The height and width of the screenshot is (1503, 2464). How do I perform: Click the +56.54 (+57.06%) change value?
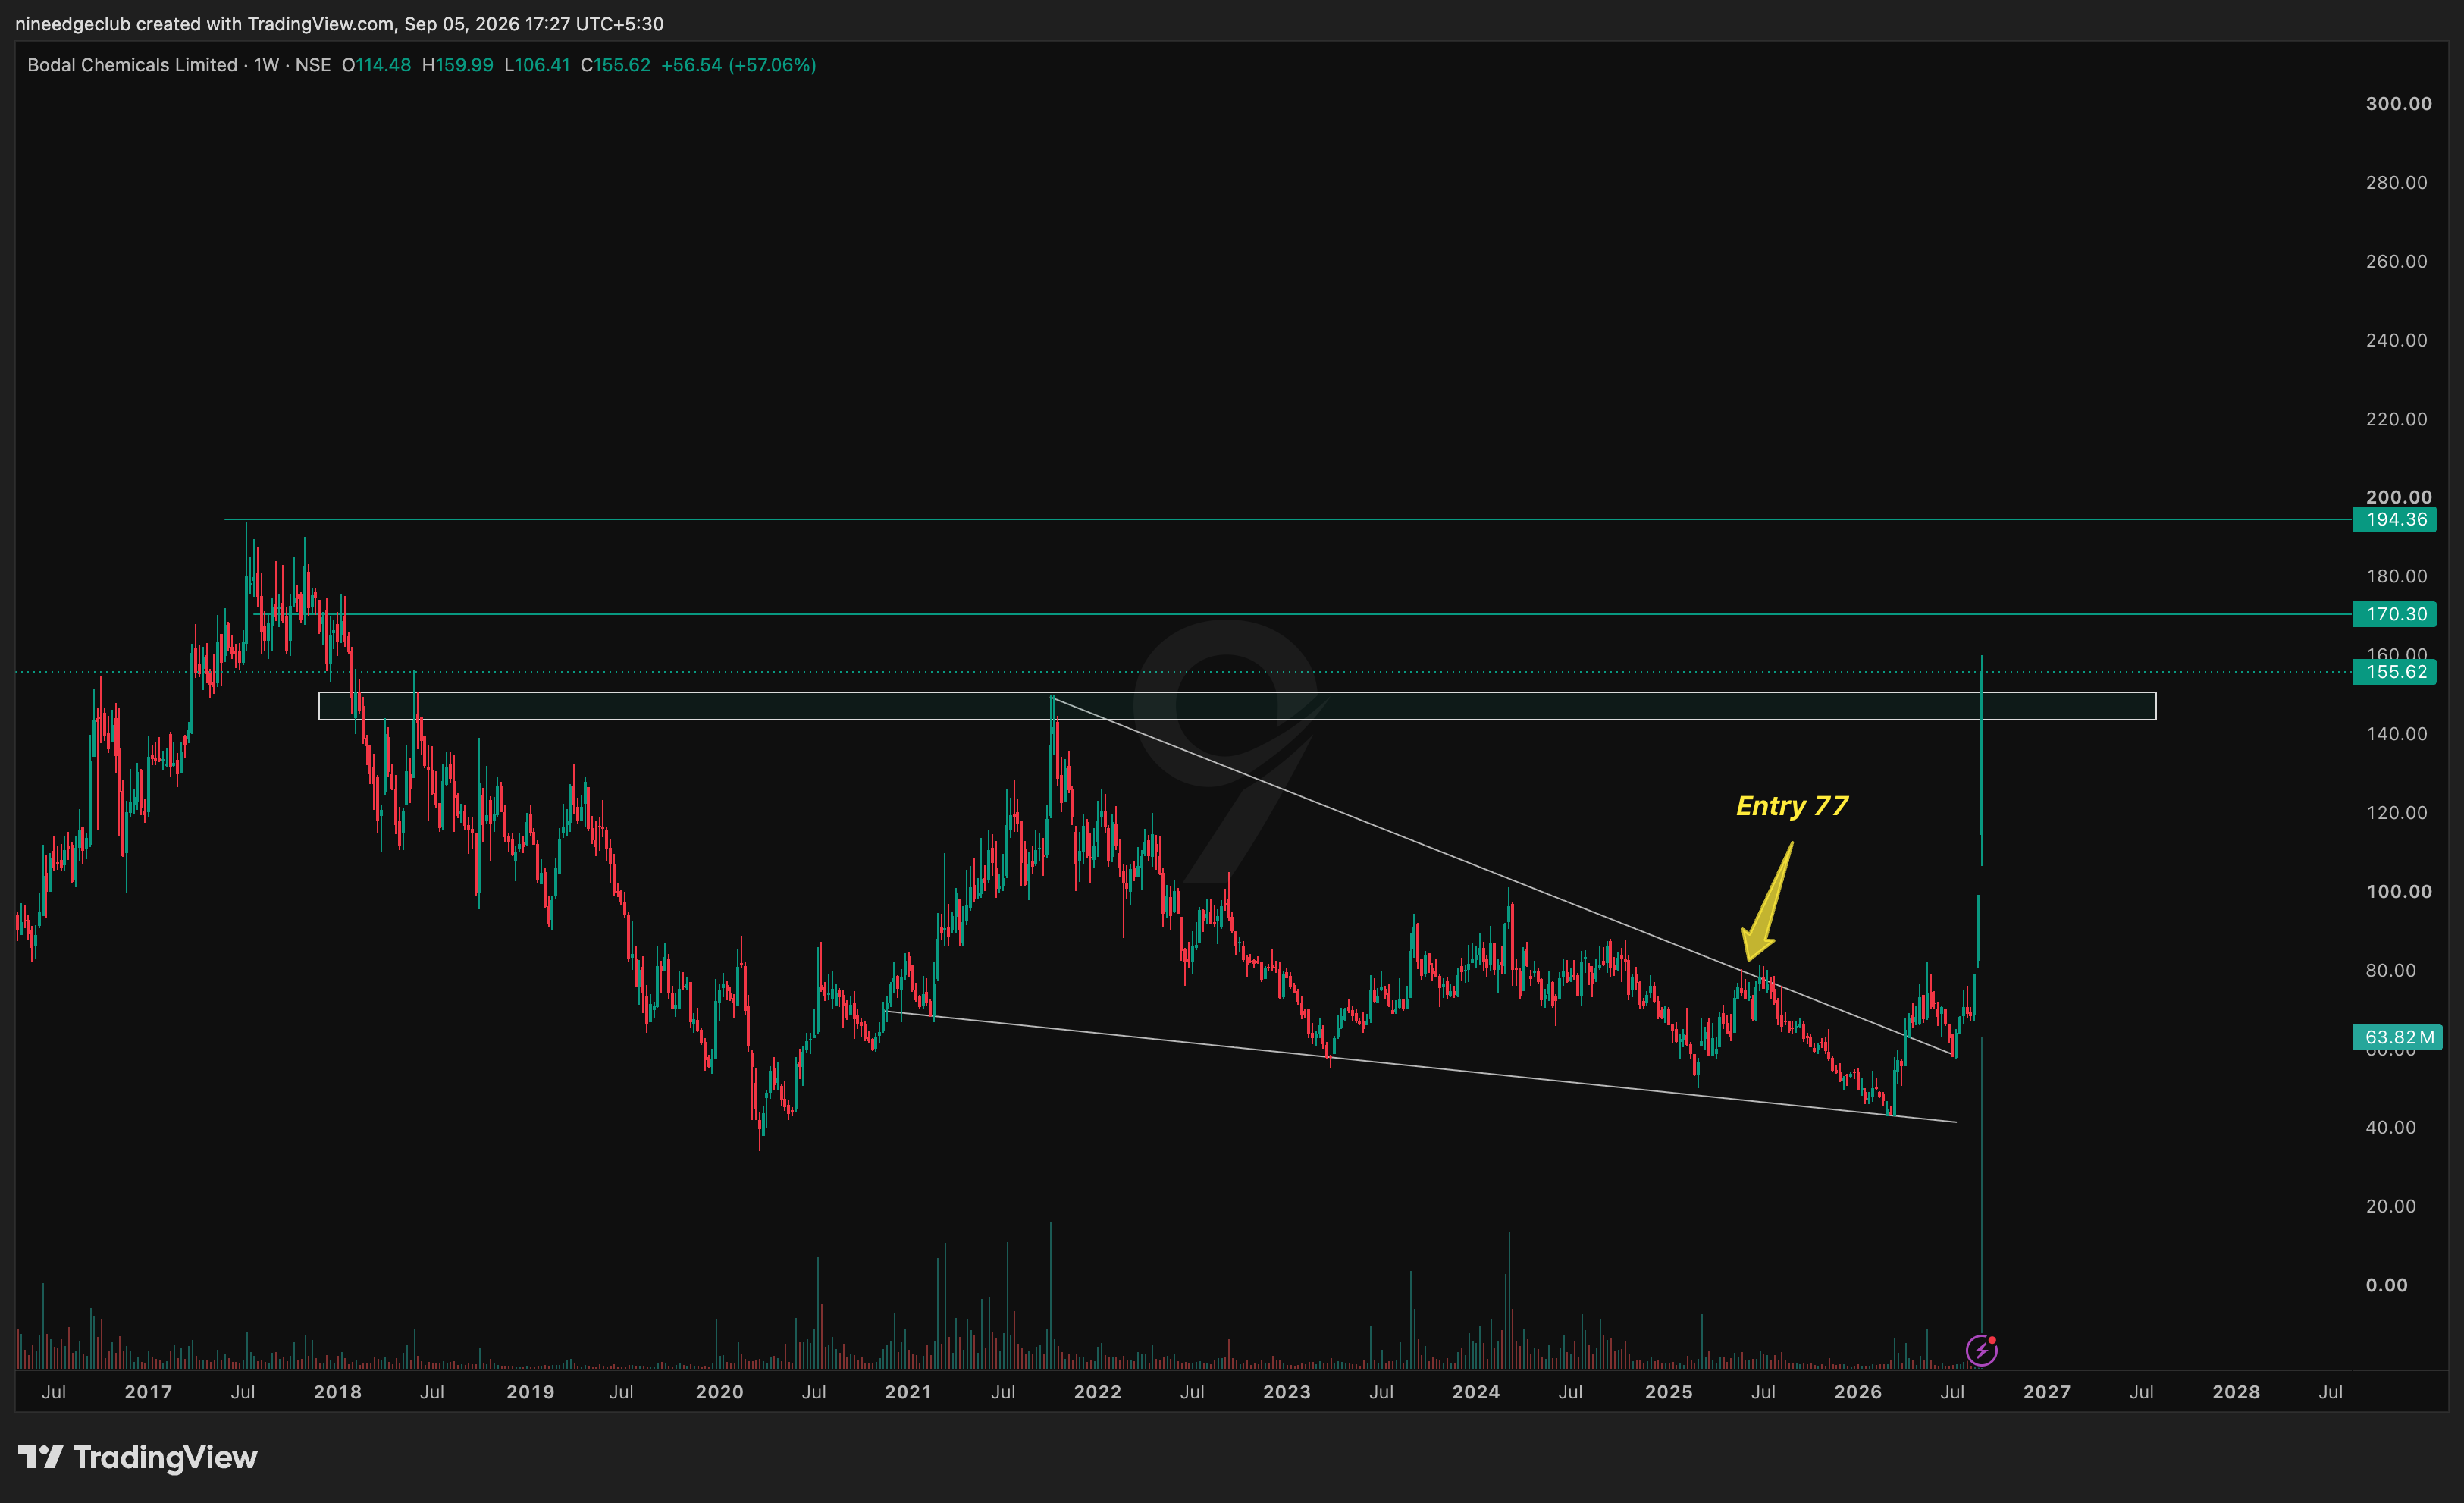tap(738, 65)
